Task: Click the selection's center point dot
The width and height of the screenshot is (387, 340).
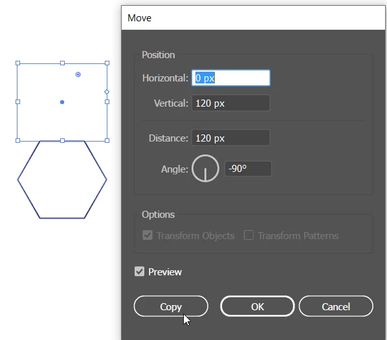Action: (x=62, y=102)
